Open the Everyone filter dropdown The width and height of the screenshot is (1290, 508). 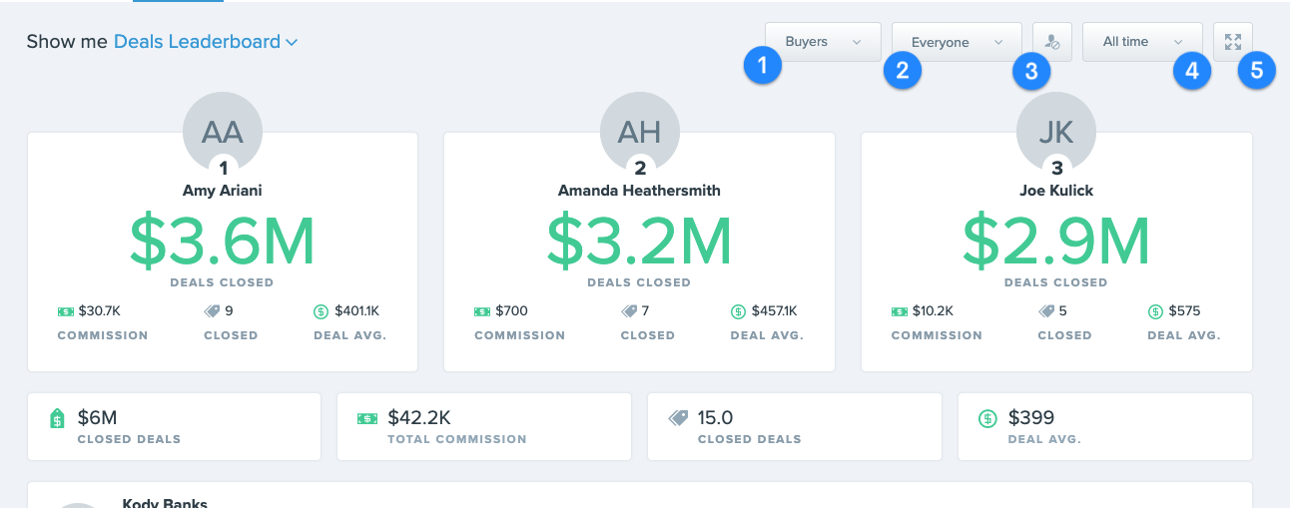pos(957,42)
